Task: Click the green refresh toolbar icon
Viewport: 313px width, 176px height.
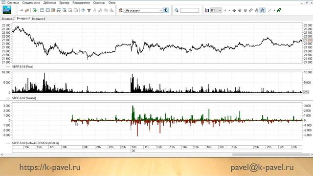Action: [35, 10]
